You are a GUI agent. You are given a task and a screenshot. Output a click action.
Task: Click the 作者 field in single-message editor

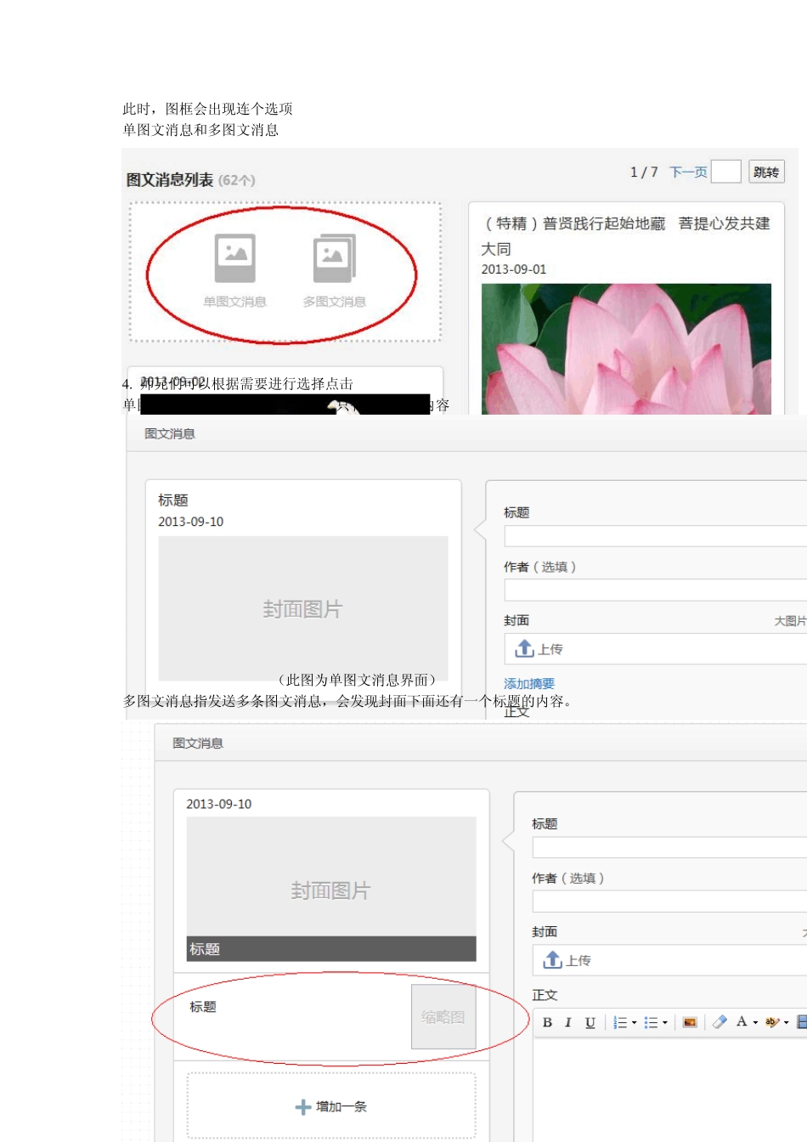[655, 591]
